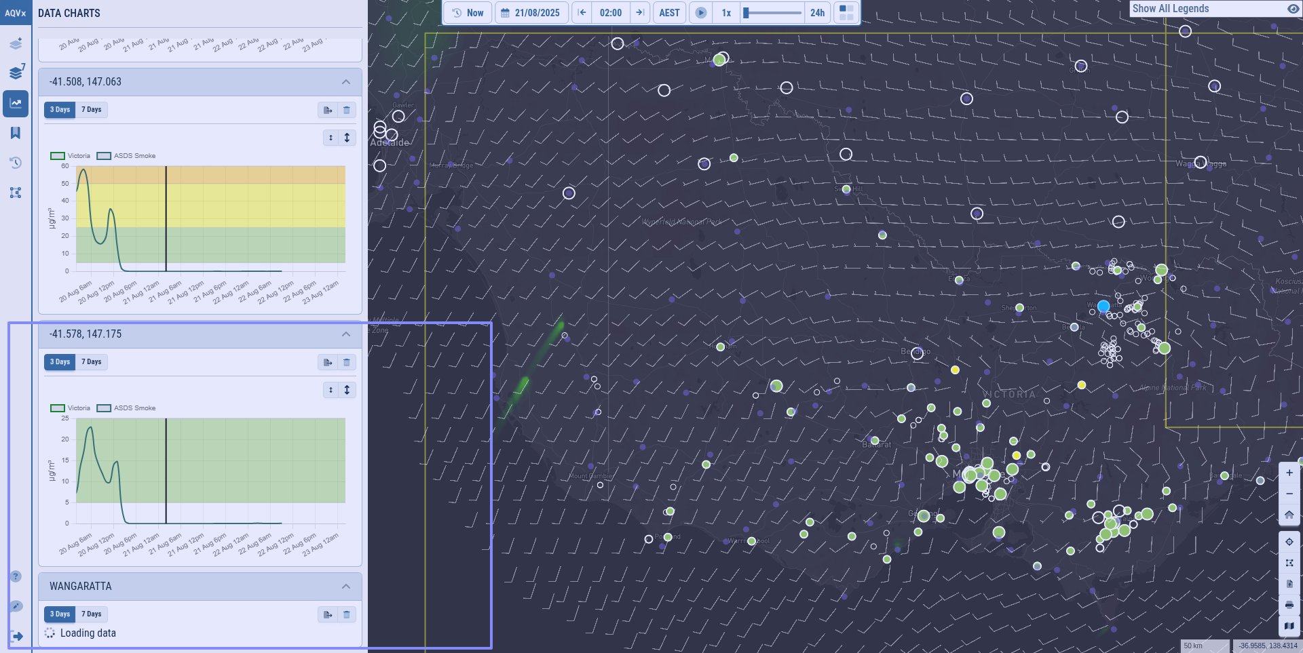Image resolution: width=1303 pixels, height=653 pixels.
Task: Delete the -41.508, 147.063 chart with trash icon
Action: pos(347,110)
